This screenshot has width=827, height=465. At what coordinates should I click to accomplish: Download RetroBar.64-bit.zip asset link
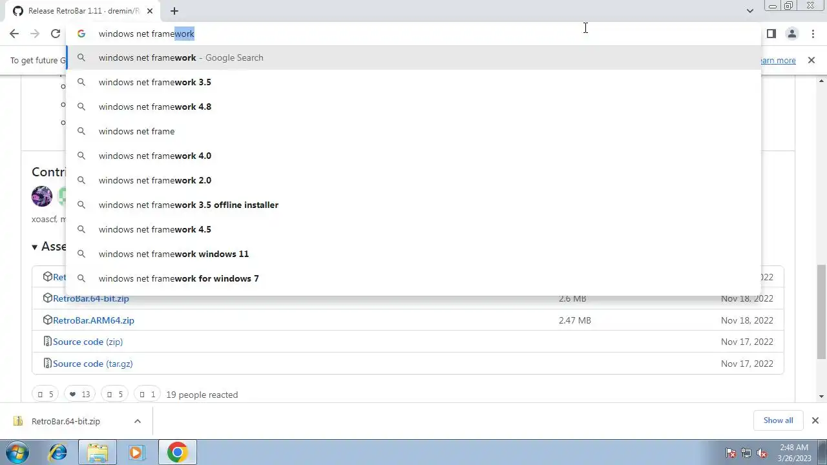pyautogui.click(x=91, y=298)
